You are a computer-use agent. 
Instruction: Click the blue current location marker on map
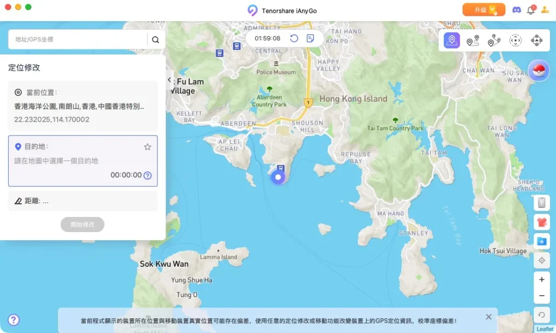pos(278,177)
